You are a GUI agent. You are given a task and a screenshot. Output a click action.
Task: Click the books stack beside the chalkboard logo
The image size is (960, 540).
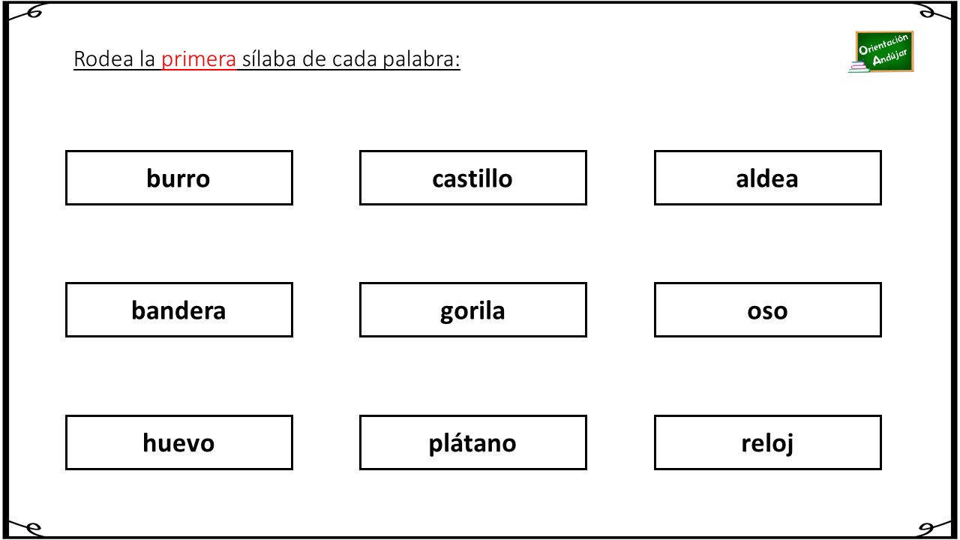coord(859,67)
